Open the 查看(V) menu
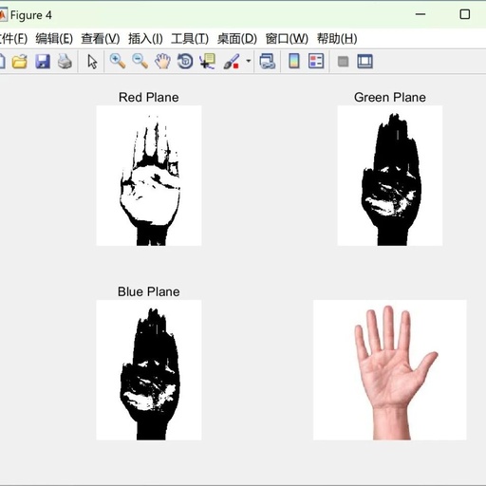 [x=101, y=39]
